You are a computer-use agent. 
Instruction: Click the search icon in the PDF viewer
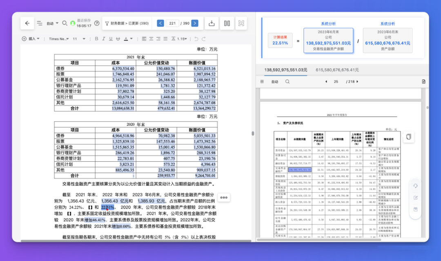point(287,82)
